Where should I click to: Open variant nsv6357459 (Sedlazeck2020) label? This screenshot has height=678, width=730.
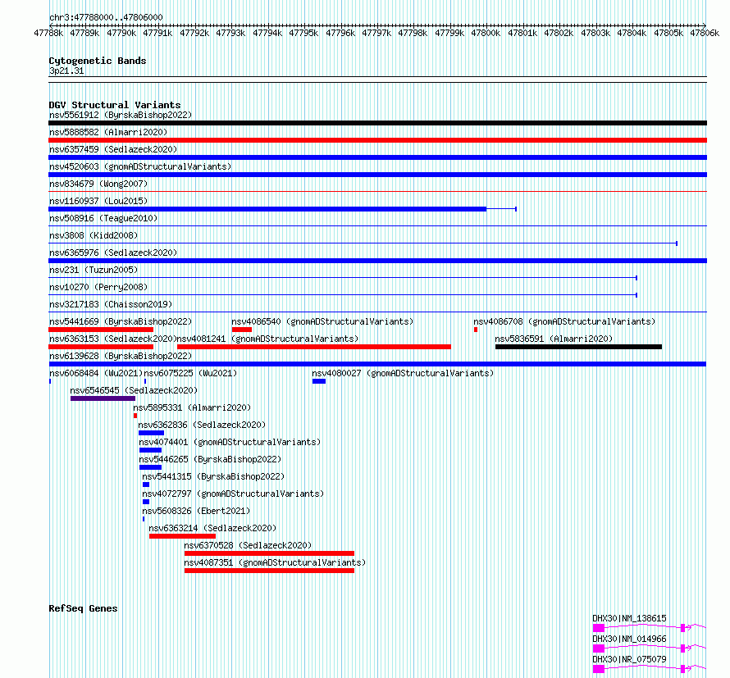click(113, 149)
